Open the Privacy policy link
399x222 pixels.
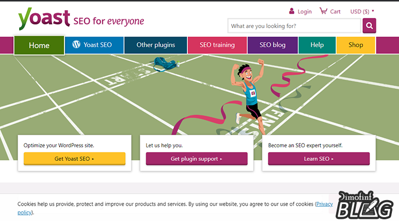(x=324, y=204)
